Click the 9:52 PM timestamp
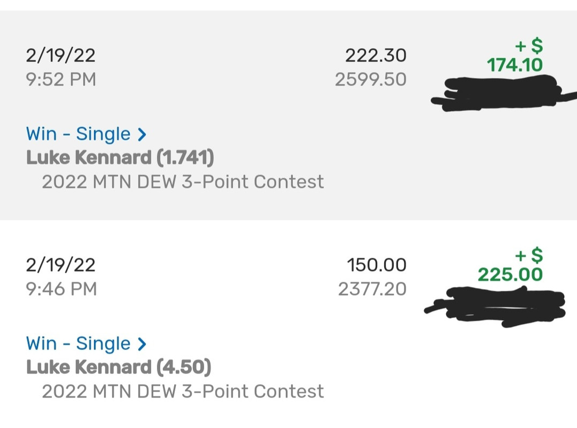Image resolution: width=577 pixels, height=428 pixels. click(x=61, y=80)
